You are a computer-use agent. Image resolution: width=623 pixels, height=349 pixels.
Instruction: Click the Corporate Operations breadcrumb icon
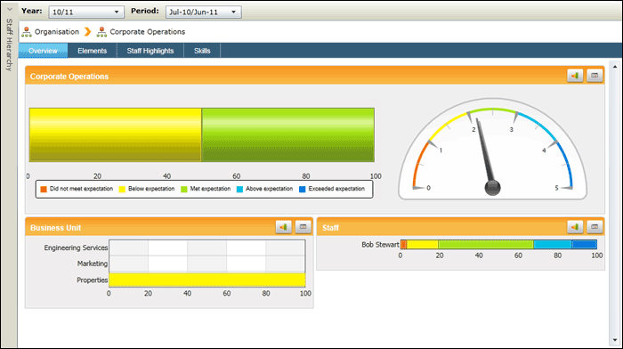pyautogui.click(x=101, y=32)
